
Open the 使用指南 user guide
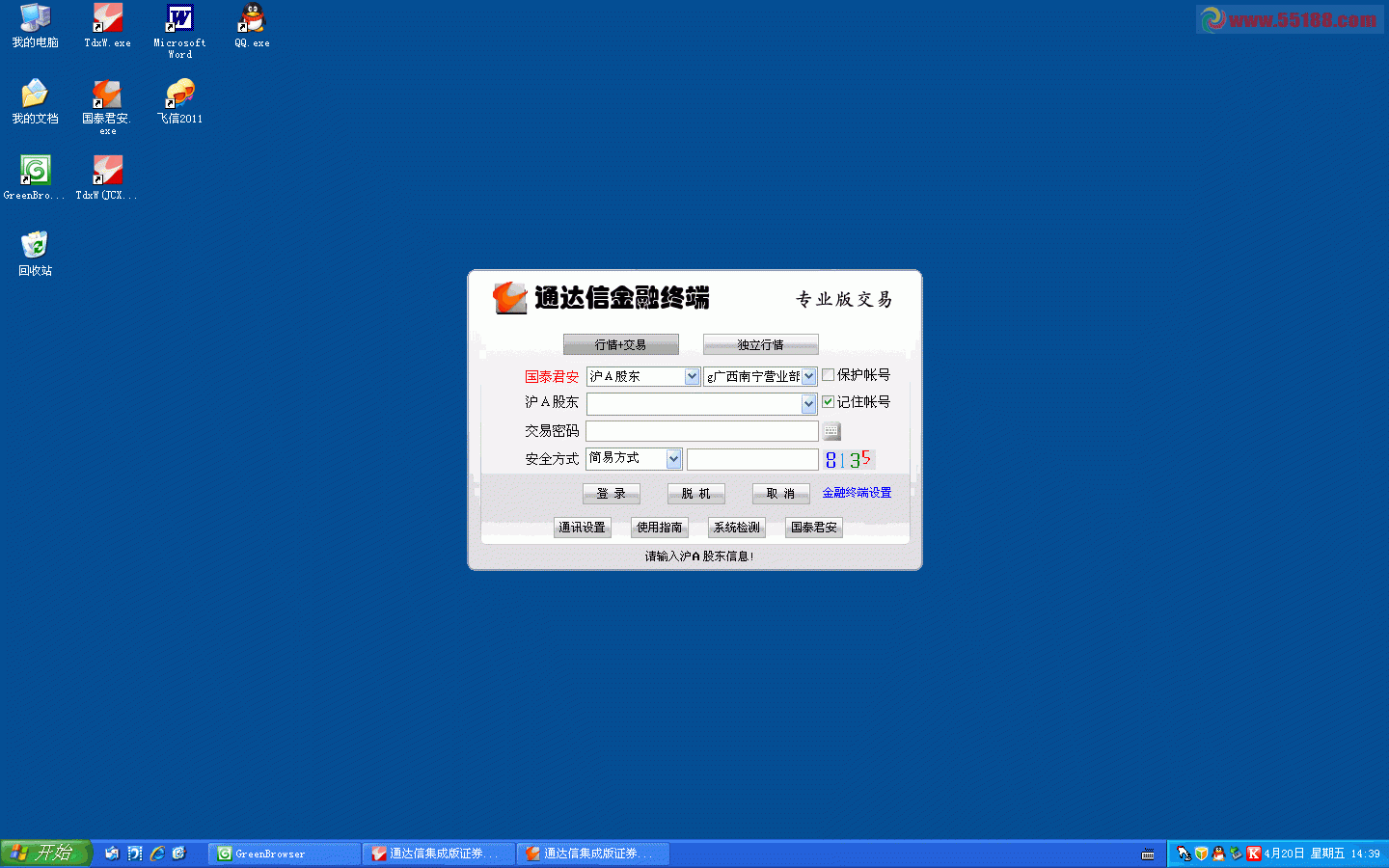tap(660, 528)
